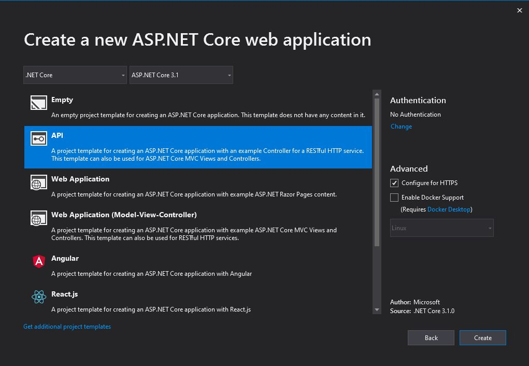Click the API template icon
The image size is (529, 366).
39,138
